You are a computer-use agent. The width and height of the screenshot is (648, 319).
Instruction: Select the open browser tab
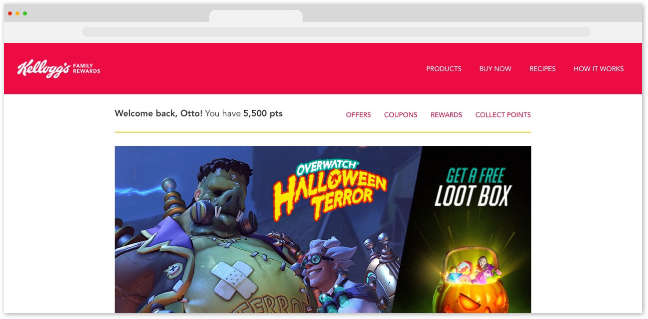[256, 16]
